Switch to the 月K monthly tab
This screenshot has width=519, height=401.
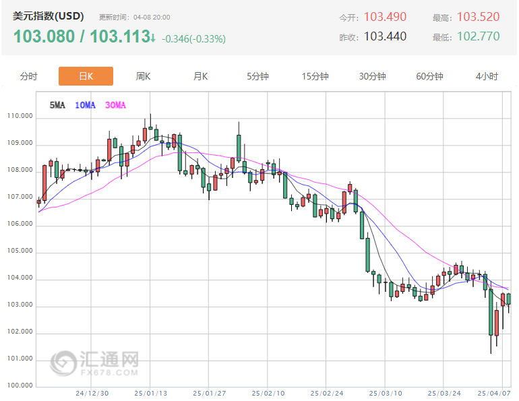coord(200,76)
